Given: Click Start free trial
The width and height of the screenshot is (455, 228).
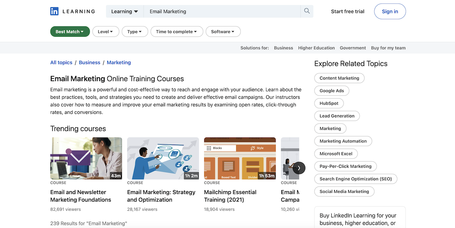Looking at the screenshot, I should coord(347,11).
